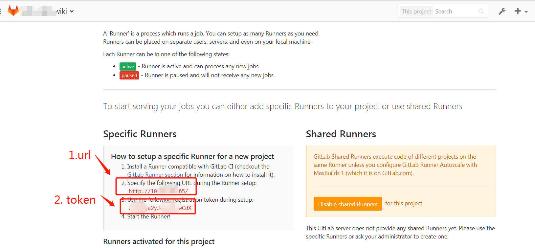Image resolution: width=535 pixels, height=248 pixels.
Task: Click the 'Specific Runners' heading
Action: click(x=140, y=134)
